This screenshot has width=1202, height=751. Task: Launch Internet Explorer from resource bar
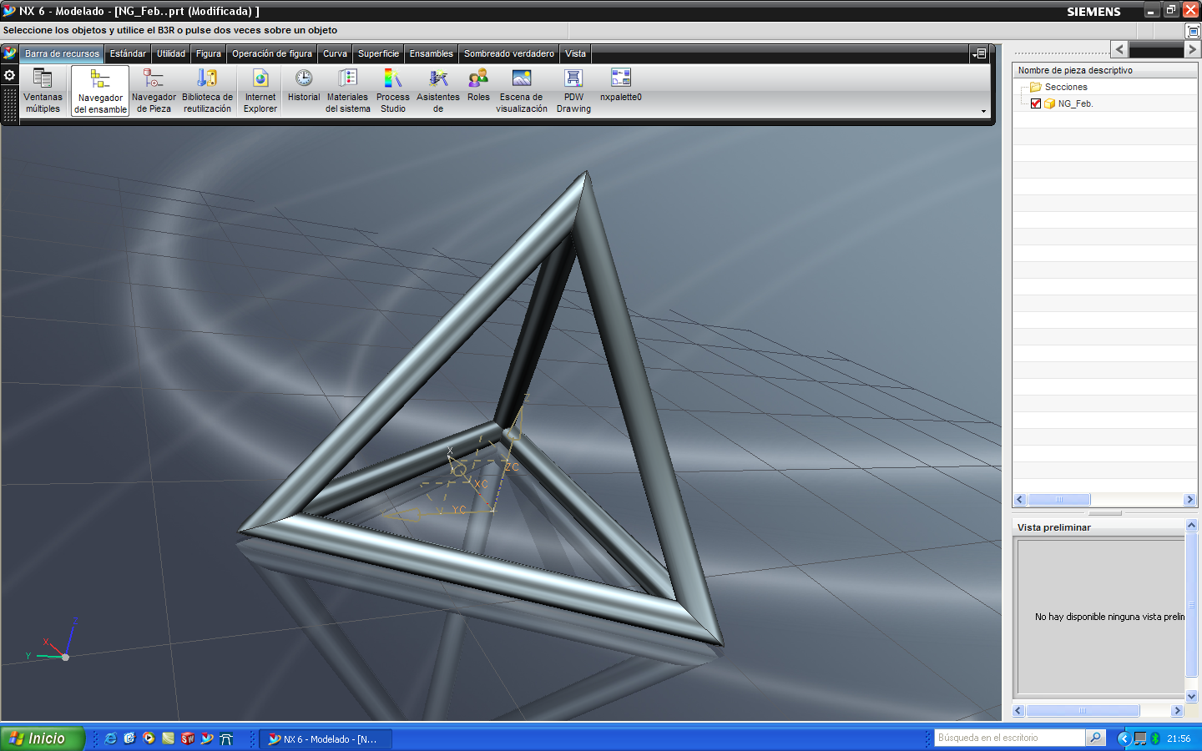[260, 90]
